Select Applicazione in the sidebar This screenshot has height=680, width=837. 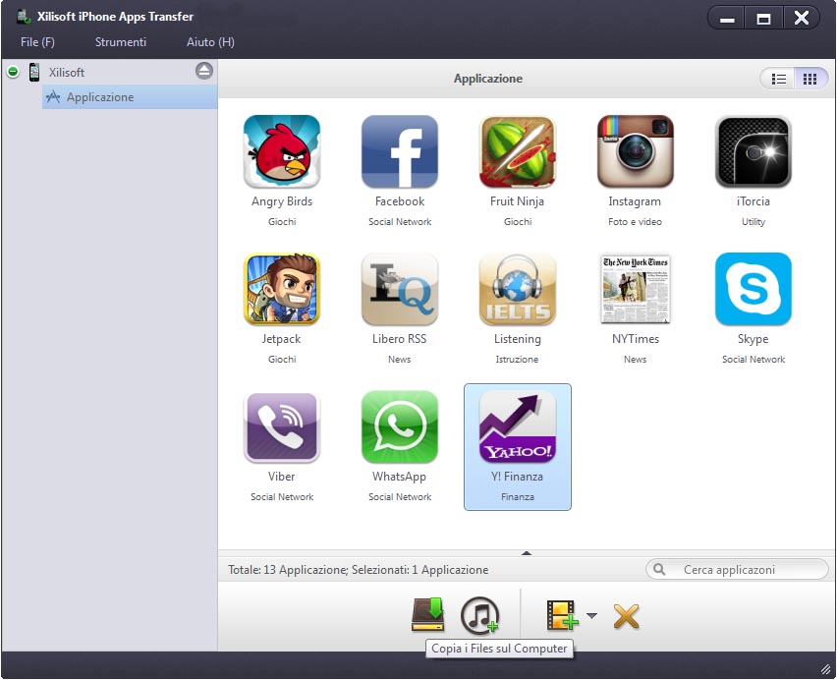click(100, 97)
